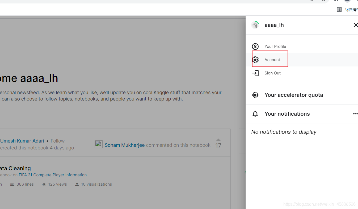
Task: Click the created this notebook 4 days ago text
Action: tap(37, 148)
